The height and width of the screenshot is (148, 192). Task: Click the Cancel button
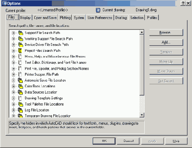(128, 141)
